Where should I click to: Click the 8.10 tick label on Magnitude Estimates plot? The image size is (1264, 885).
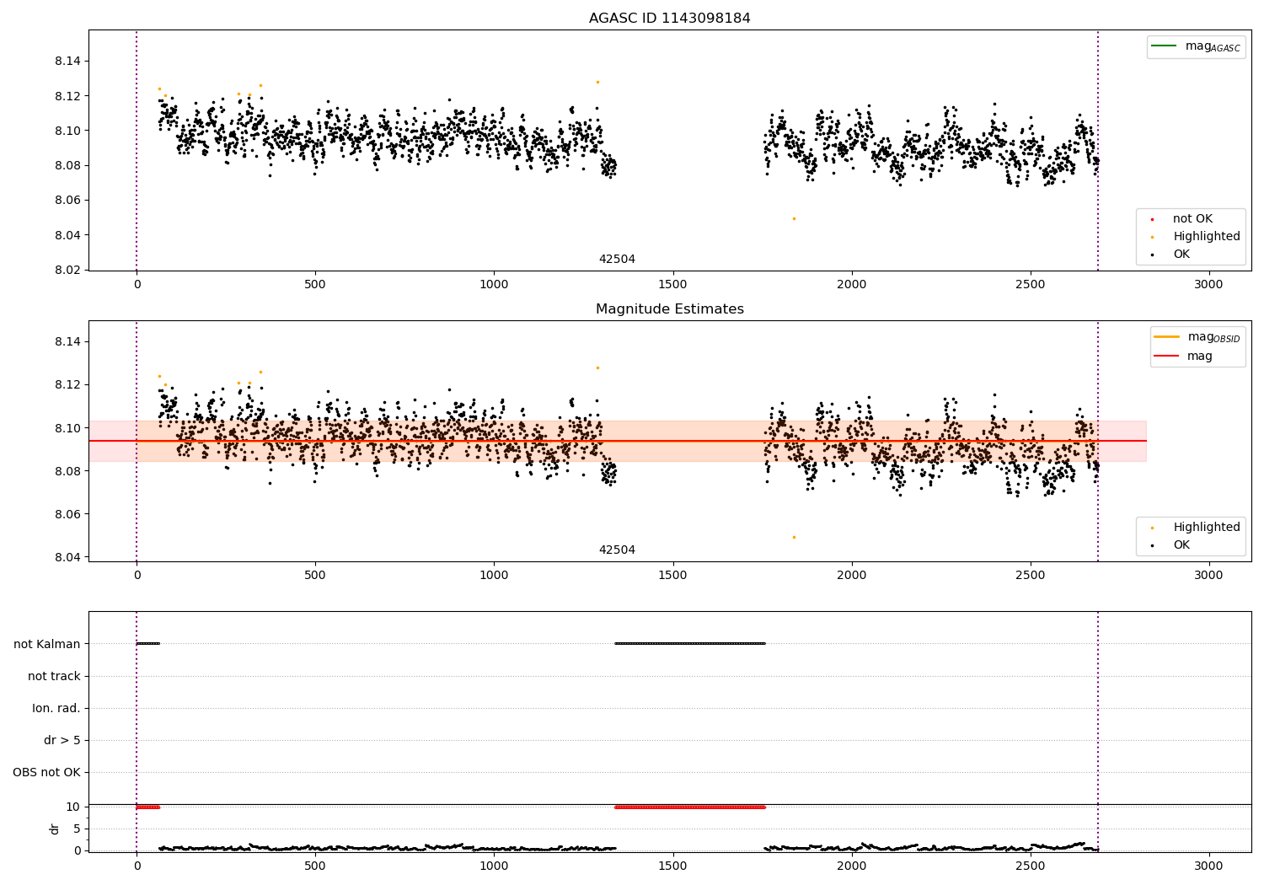click(x=68, y=428)
